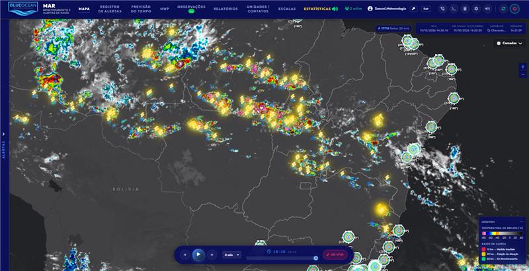Click the BlueOcean logo
Viewport: 529px width, 271px height.
[23, 9]
